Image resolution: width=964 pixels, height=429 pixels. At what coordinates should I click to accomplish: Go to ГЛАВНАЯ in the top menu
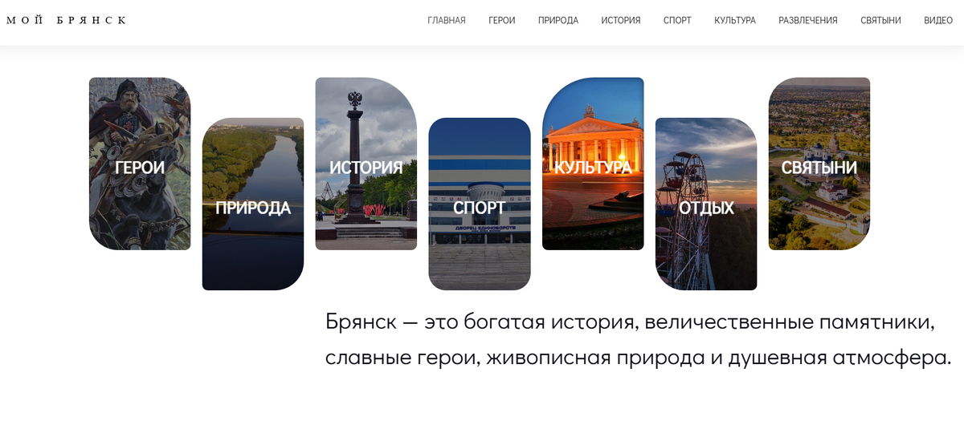tap(447, 21)
